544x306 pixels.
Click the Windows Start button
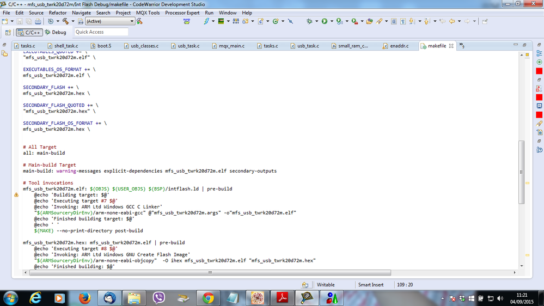pos(10,298)
